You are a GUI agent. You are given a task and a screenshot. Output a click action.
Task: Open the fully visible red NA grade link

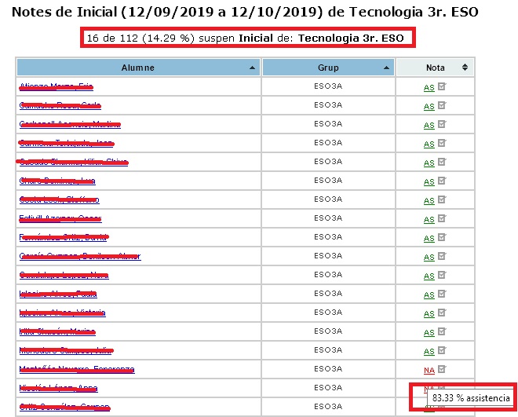point(429,371)
